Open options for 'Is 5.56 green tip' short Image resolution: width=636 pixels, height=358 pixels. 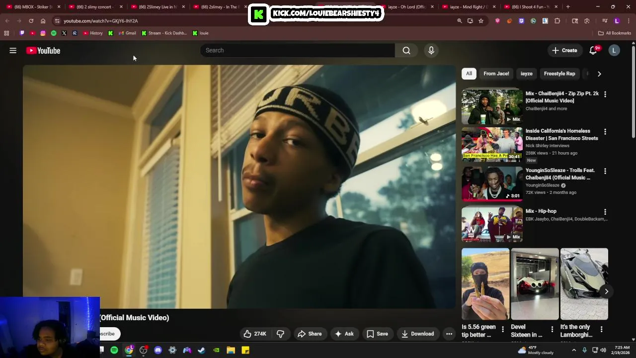pos(503,329)
